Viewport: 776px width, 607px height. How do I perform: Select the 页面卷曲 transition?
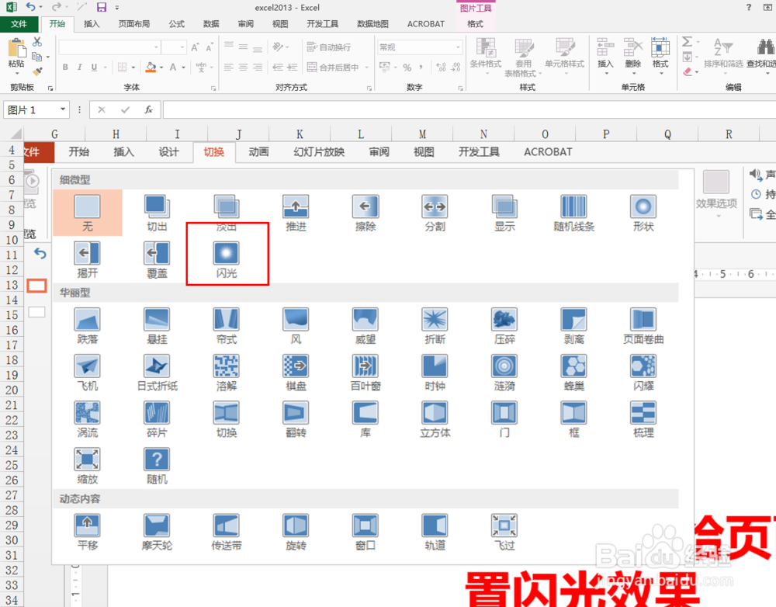point(643,326)
